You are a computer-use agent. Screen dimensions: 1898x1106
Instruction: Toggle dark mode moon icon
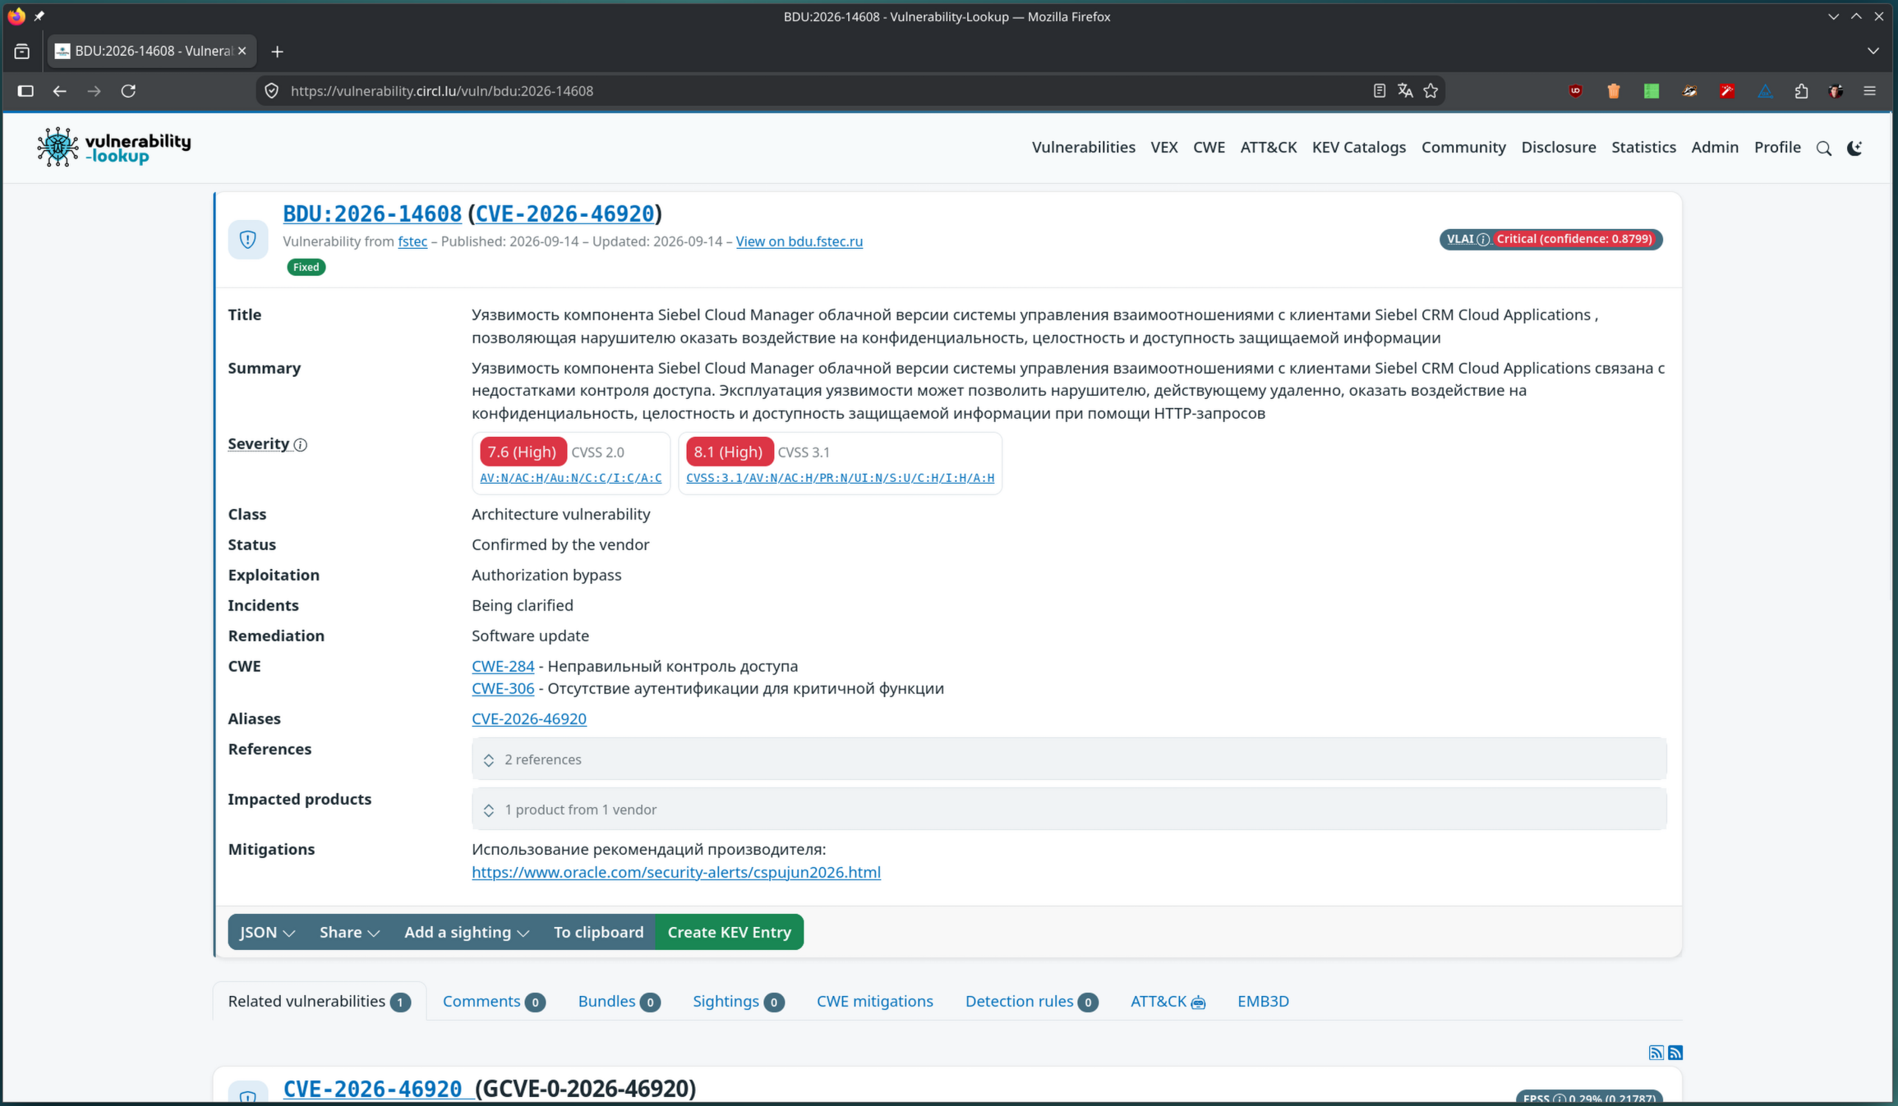(x=1855, y=149)
